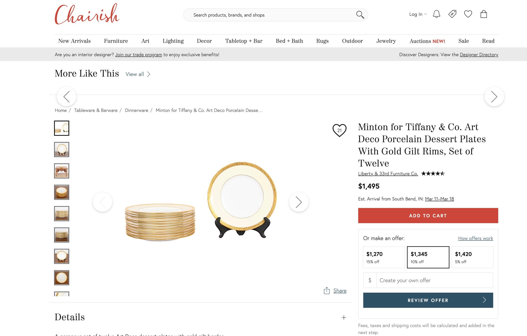Open the Tabletop + Bar menu
This screenshot has width=527, height=336.
[x=244, y=41]
